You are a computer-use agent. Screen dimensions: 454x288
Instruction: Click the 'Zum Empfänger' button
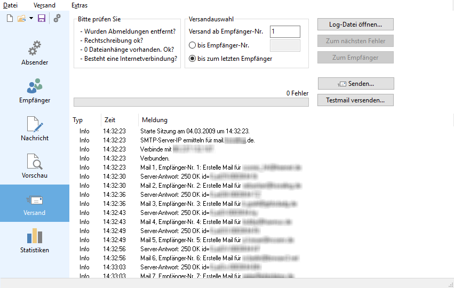click(355, 57)
